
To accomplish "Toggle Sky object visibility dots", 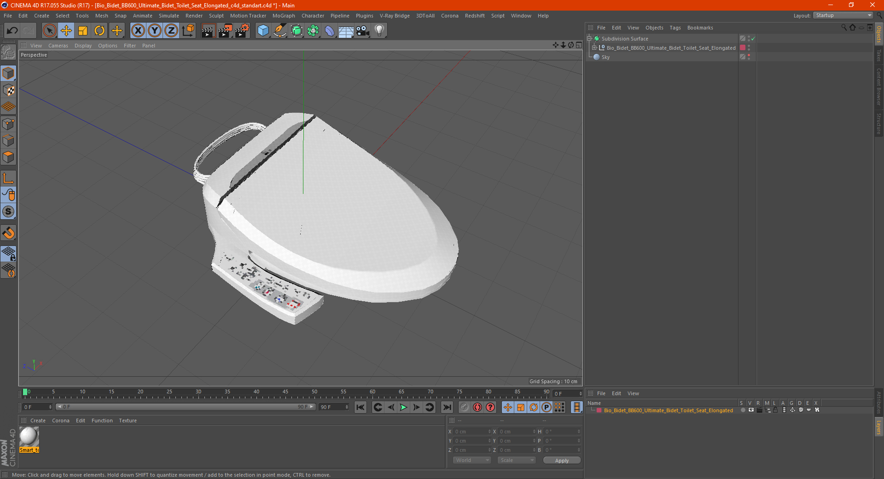I will coord(749,57).
